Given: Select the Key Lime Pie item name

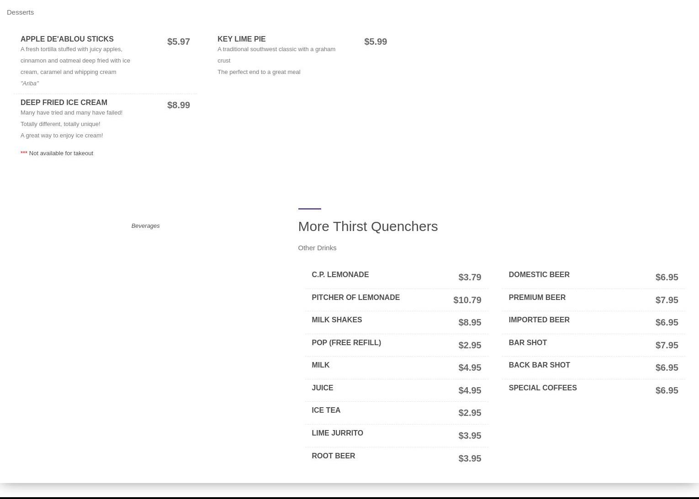Looking at the screenshot, I should tap(241, 39).
